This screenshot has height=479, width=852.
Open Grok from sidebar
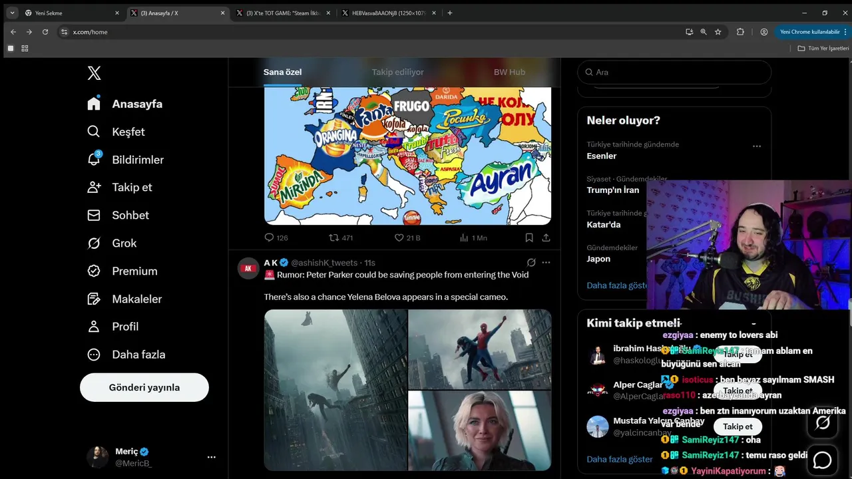pyautogui.click(x=112, y=243)
